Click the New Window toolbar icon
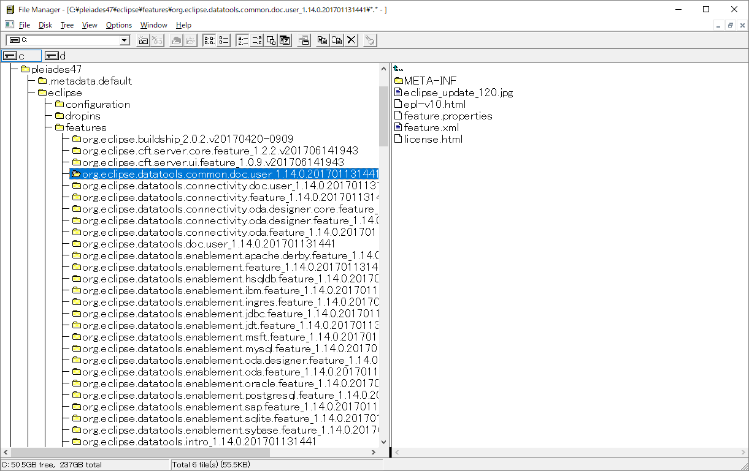The image size is (749, 471). click(x=305, y=40)
